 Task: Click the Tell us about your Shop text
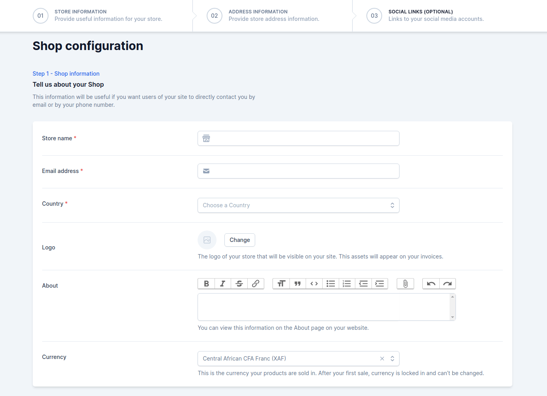(x=68, y=84)
